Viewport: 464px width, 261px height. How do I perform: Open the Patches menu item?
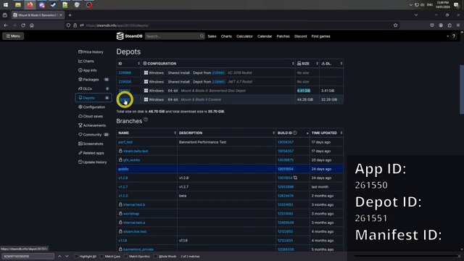coord(283,36)
